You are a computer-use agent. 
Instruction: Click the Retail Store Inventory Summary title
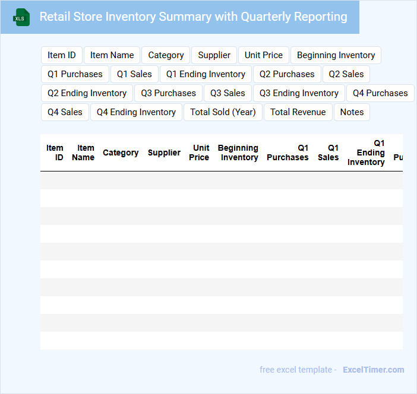coord(193,17)
